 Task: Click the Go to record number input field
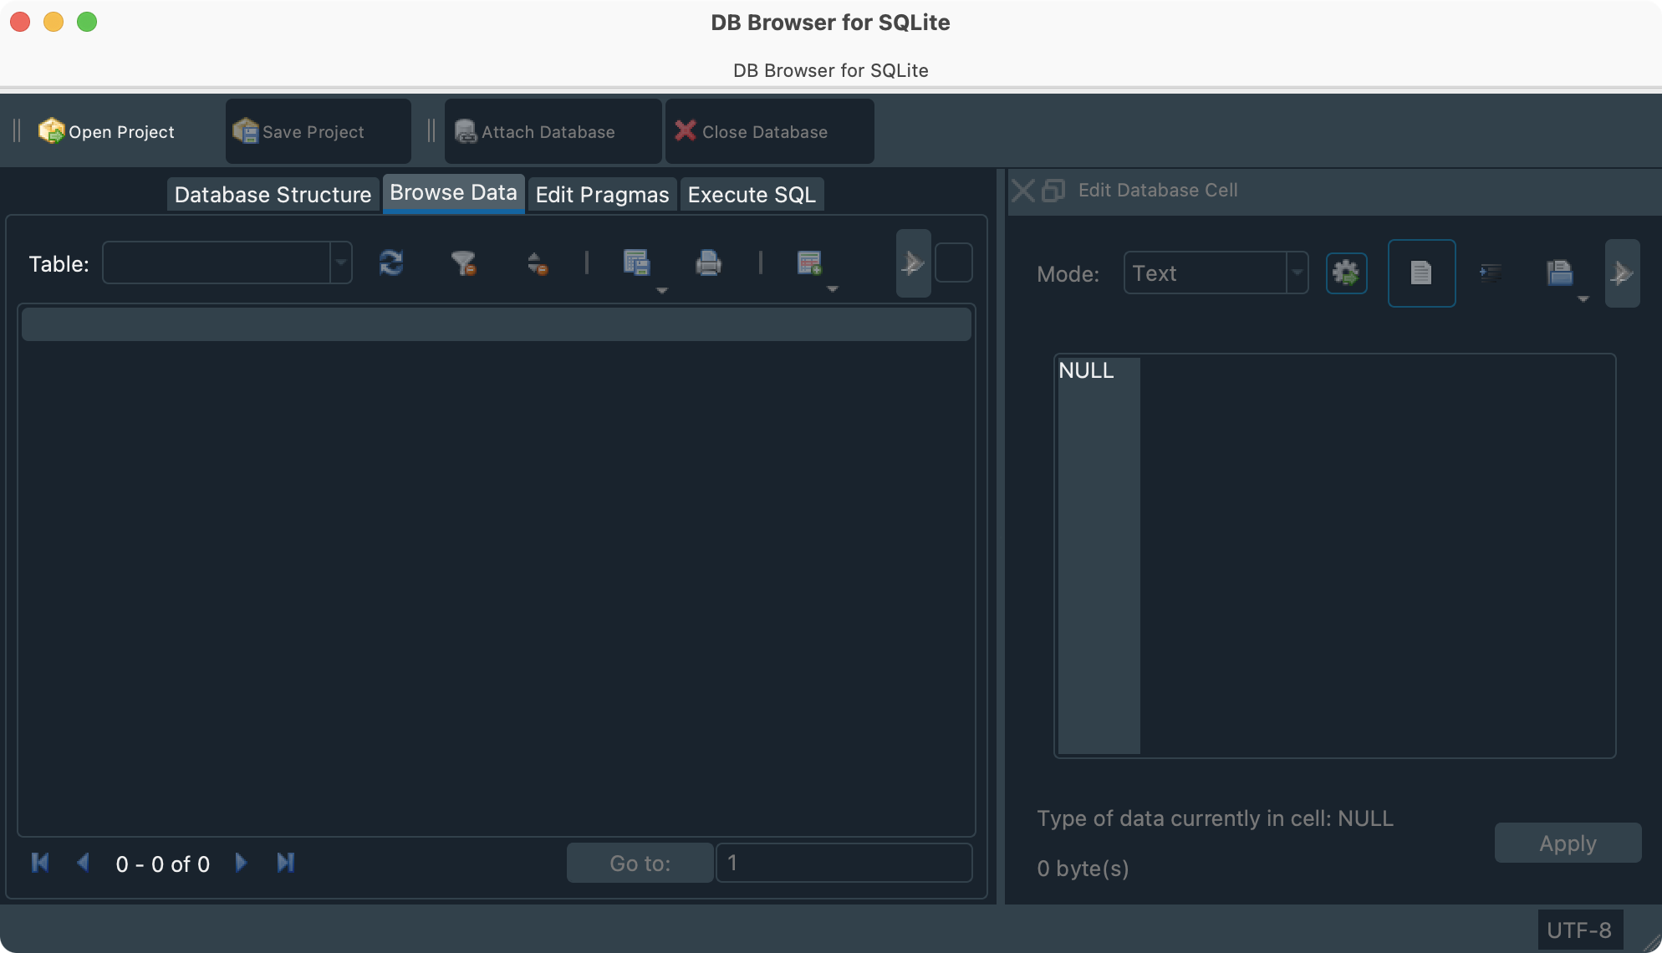click(843, 862)
